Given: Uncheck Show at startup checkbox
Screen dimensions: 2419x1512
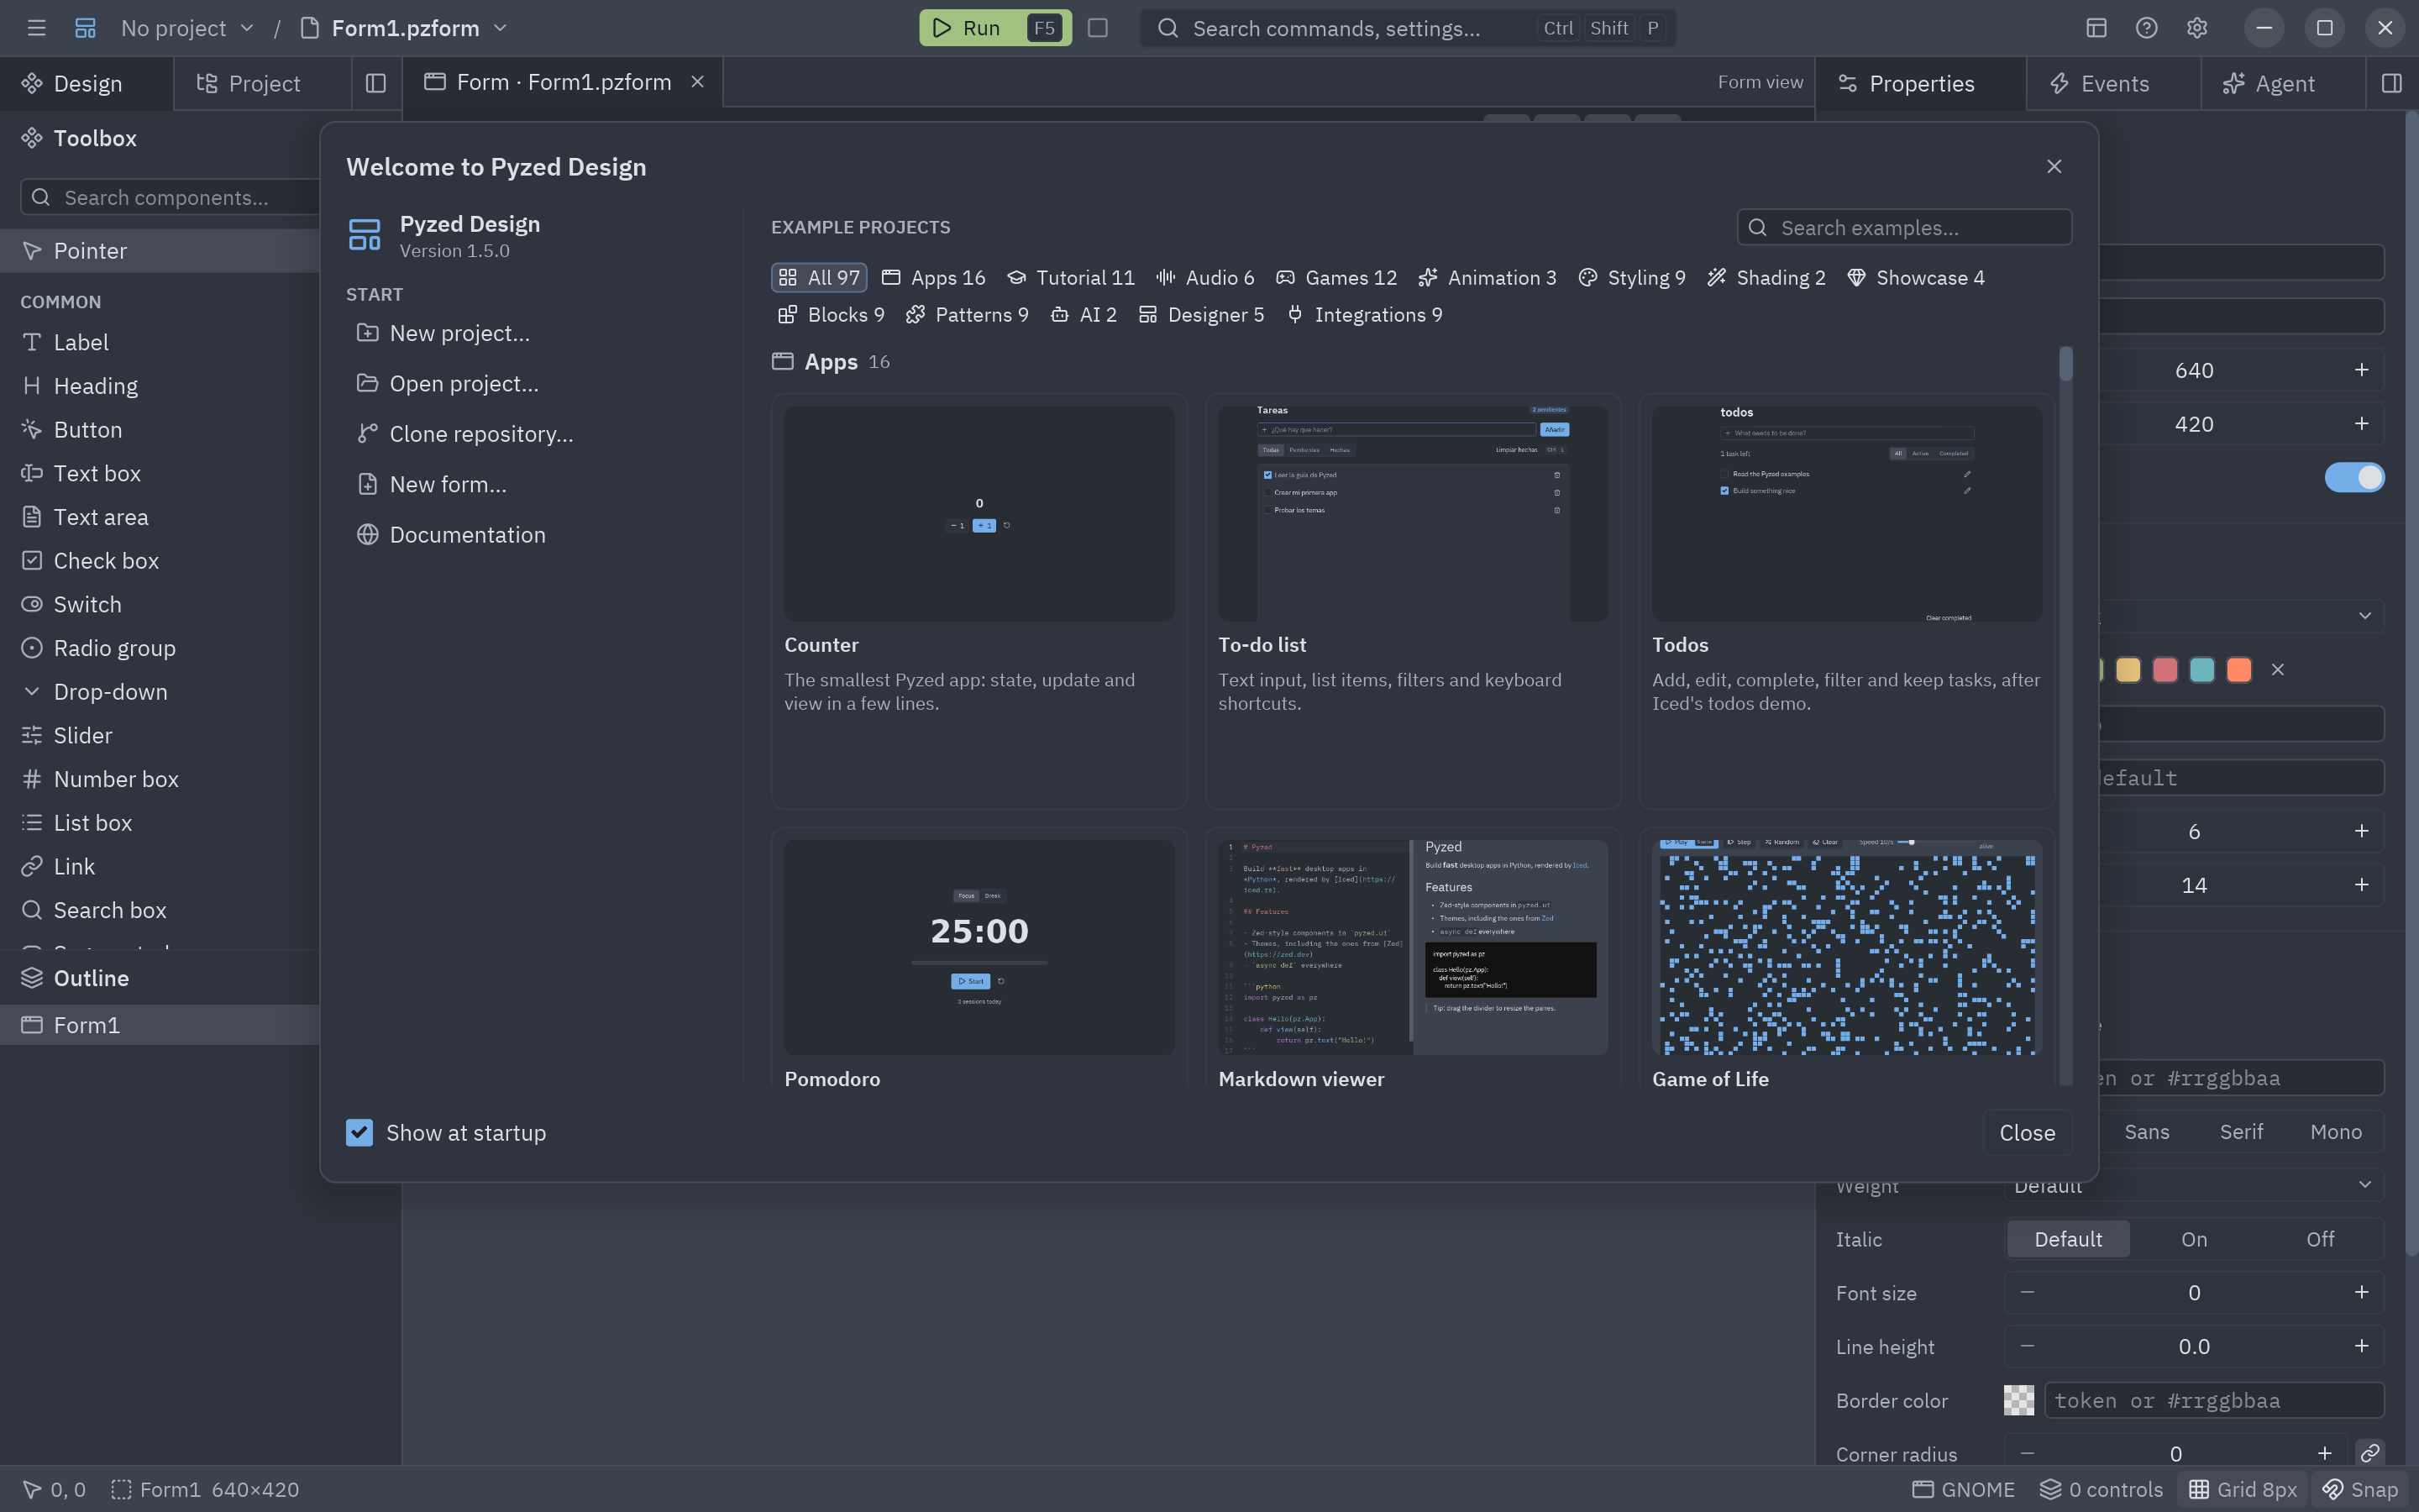Looking at the screenshot, I should pos(359,1132).
